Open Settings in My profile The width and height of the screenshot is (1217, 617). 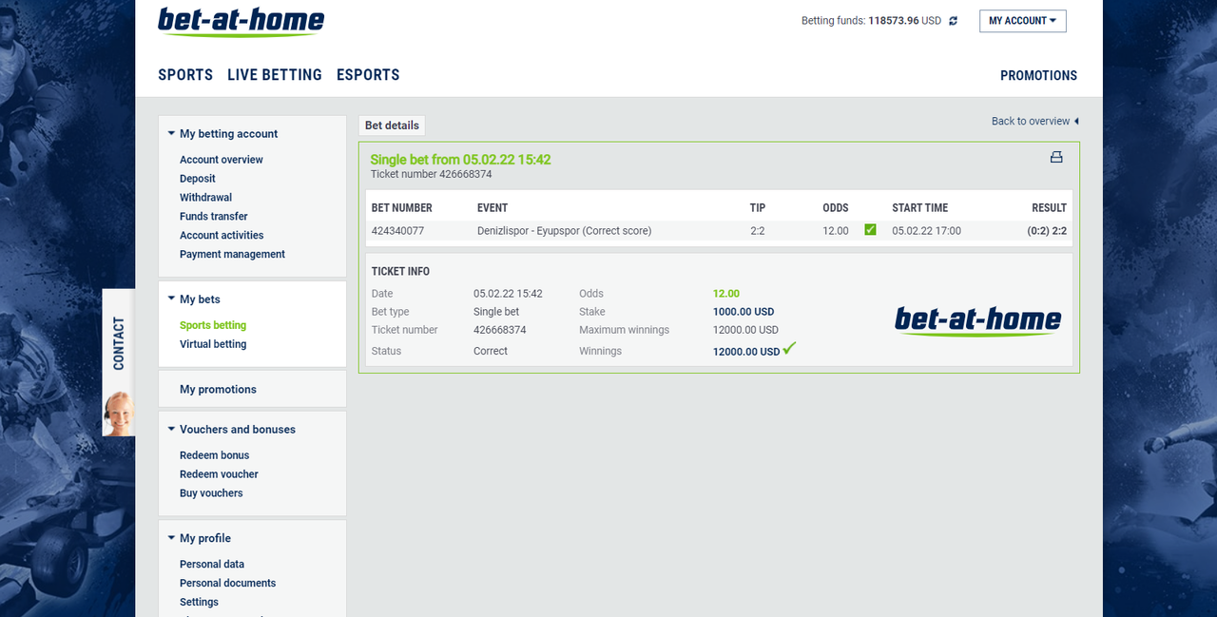tap(199, 603)
